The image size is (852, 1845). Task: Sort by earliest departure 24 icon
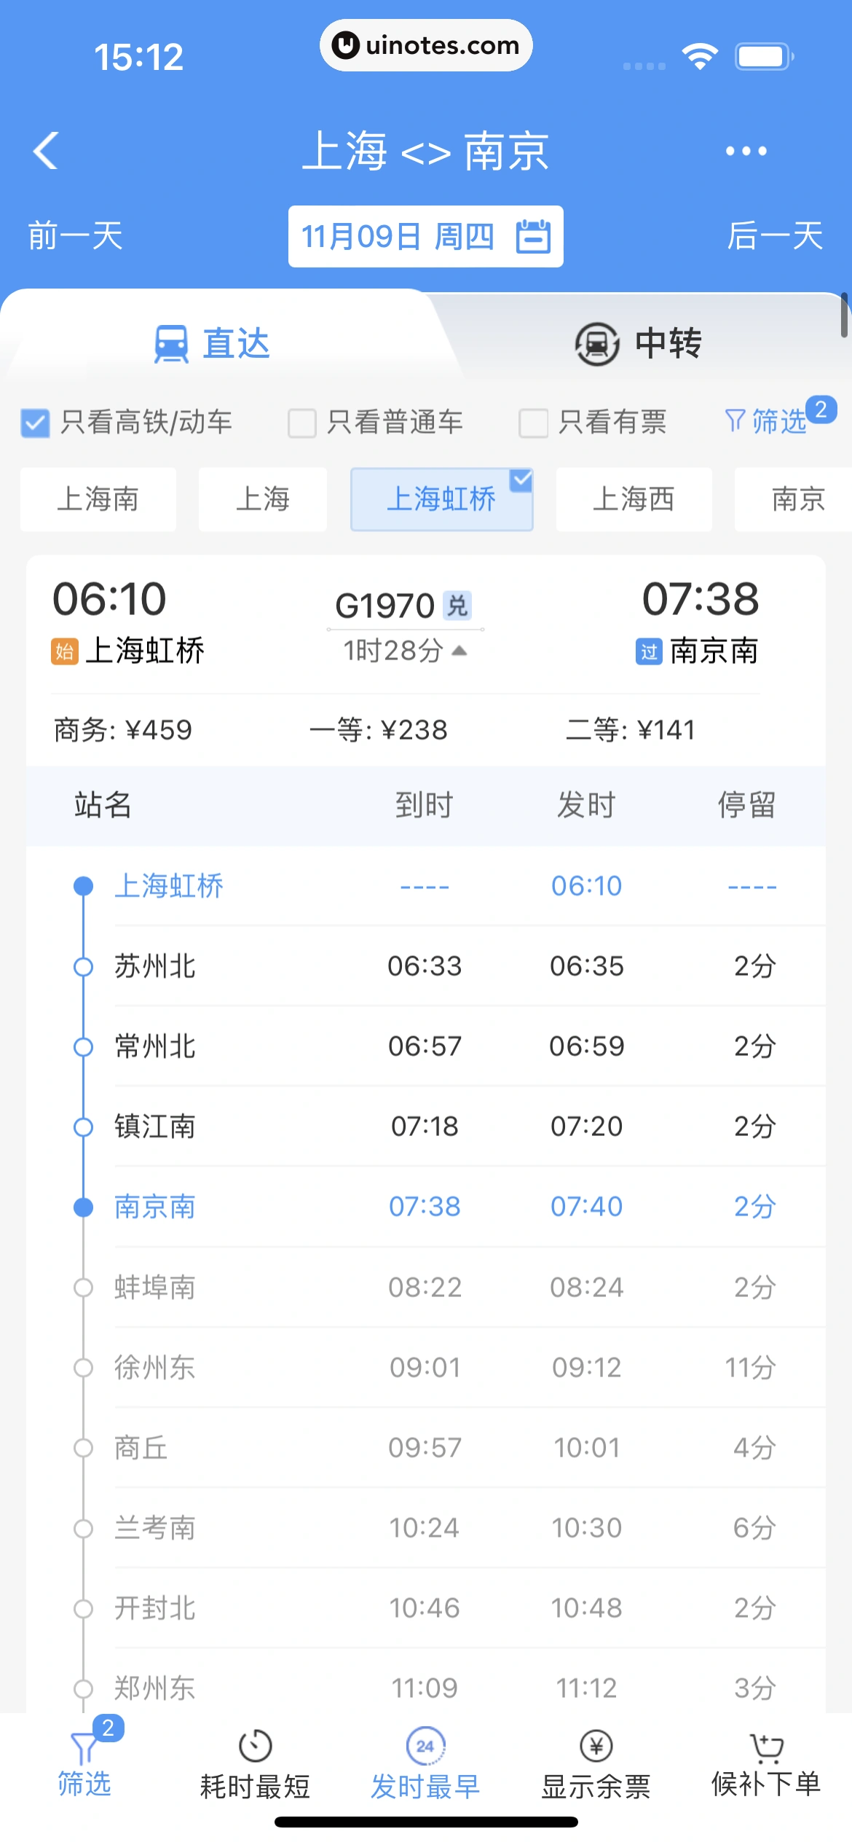tap(425, 1746)
